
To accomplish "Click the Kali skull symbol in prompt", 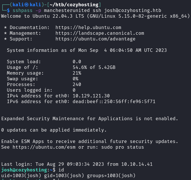I will 24,5.
